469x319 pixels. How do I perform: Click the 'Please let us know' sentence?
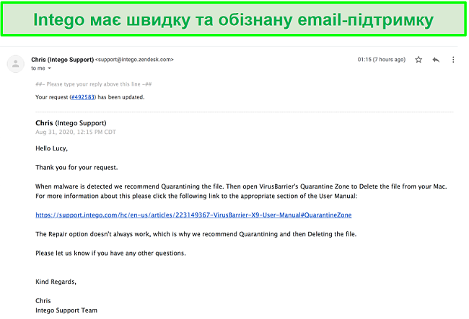(110, 253)
